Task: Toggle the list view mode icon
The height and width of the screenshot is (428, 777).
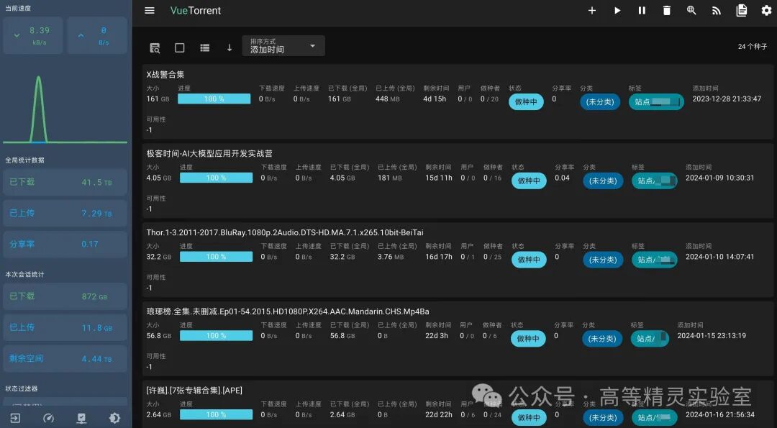Action: [x=204, y=47]
